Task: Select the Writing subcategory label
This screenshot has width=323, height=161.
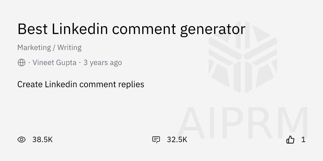Action: tap(69, 47)
